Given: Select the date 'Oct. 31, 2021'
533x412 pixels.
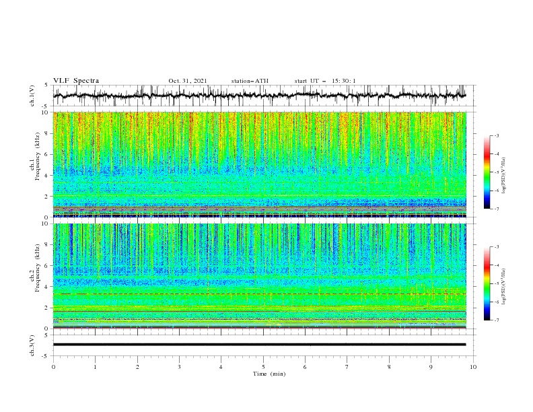Looking at the screenshot, I should coord(188,81).
